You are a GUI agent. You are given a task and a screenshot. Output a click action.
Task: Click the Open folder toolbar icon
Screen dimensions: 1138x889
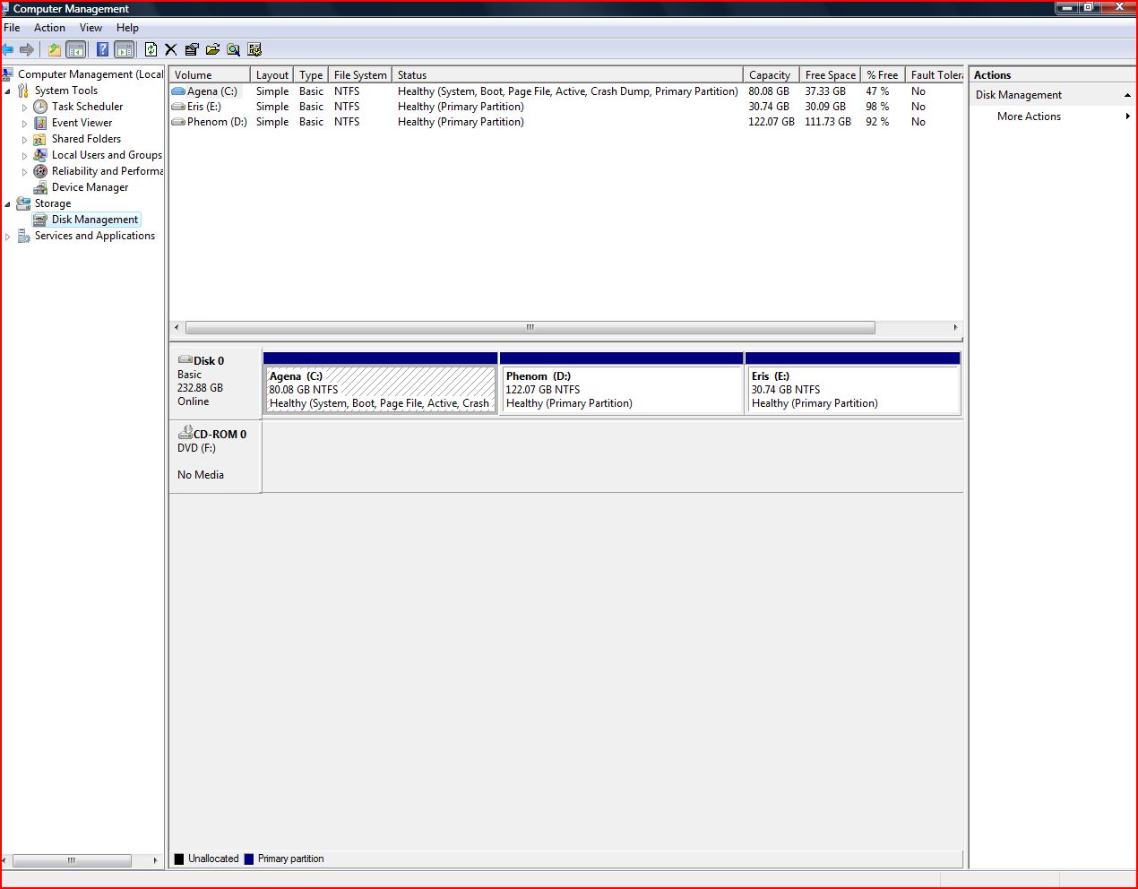tap(212, 49)
